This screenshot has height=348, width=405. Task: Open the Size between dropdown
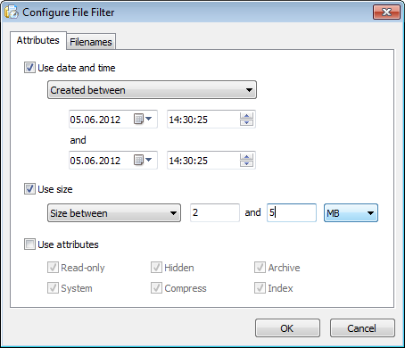114,213
